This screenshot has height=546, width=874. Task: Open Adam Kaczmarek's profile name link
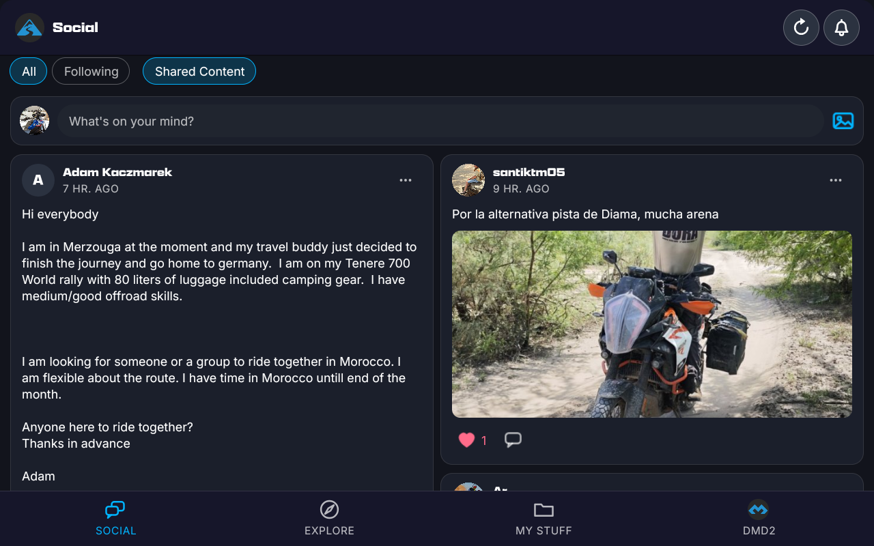[x=117, y=172]
